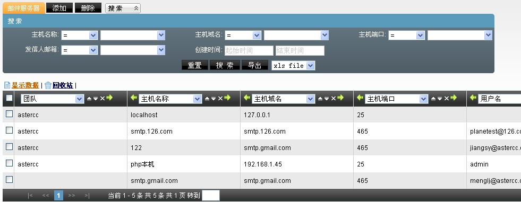This screenshot has height=202, width=521.
Task: Click the 回收站 trash can icon
Action: (48, 85)
